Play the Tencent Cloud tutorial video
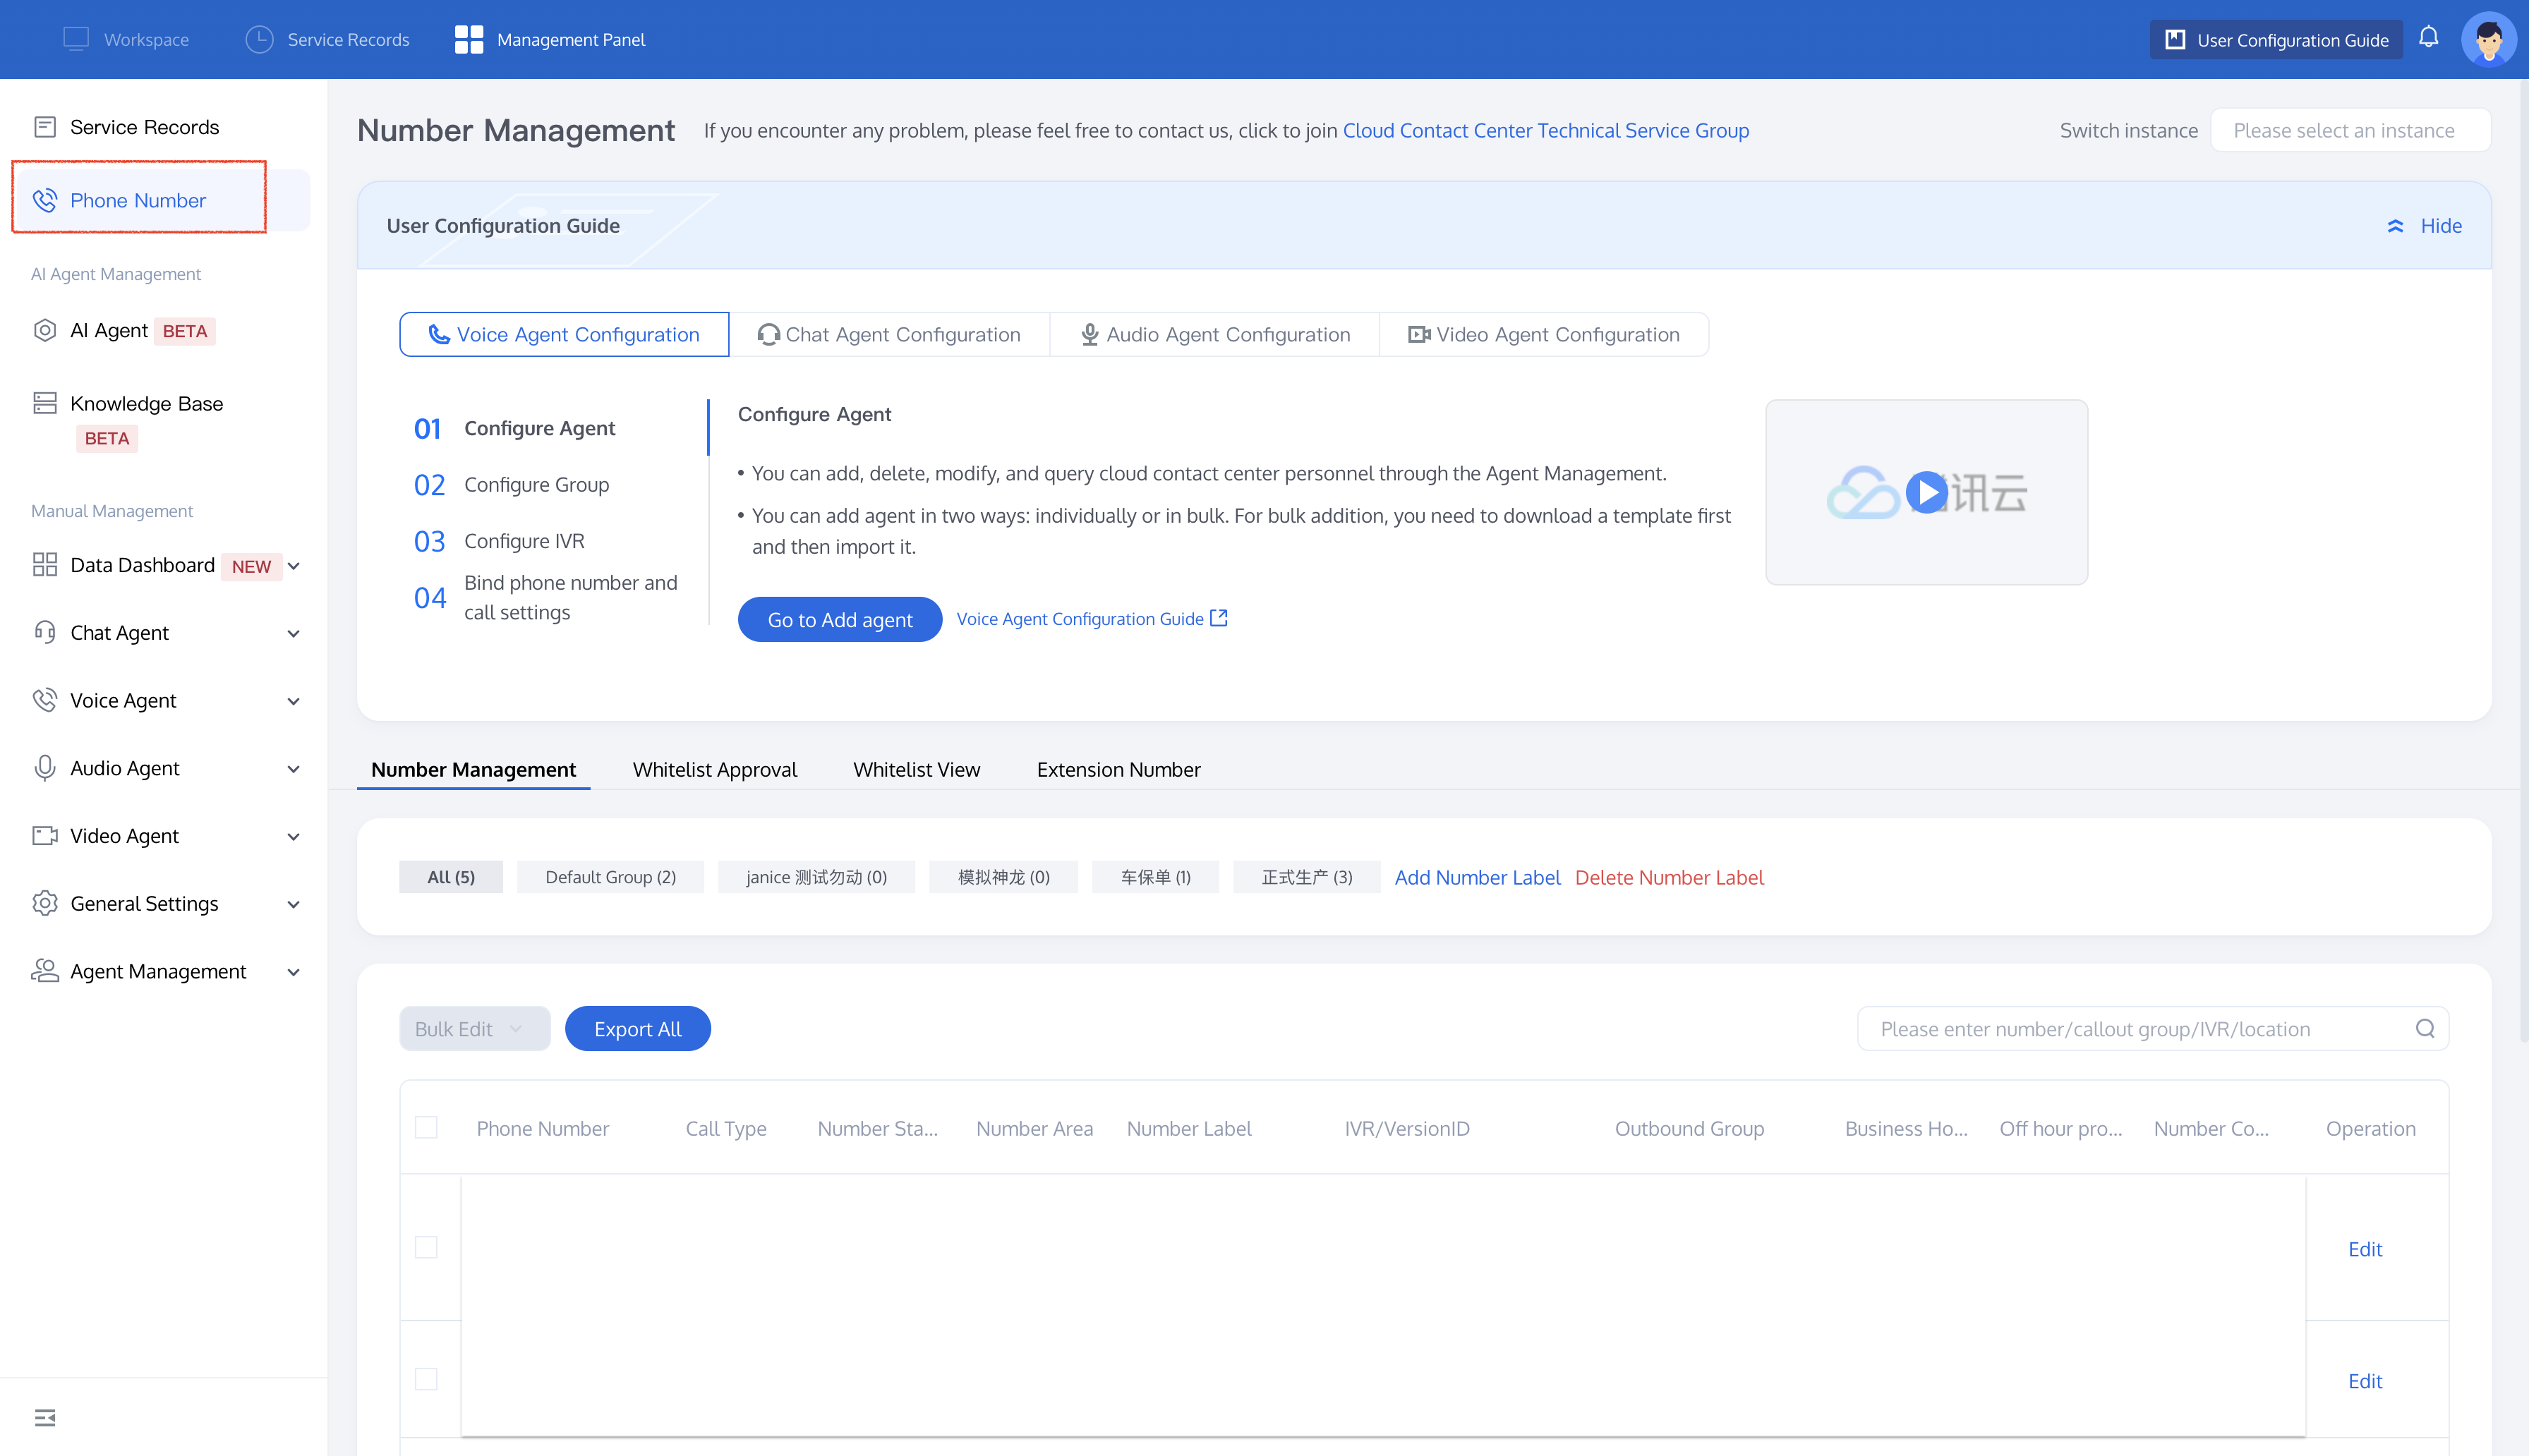The width and height of the screenshot is (2529, 1456). coord(1926,491)
